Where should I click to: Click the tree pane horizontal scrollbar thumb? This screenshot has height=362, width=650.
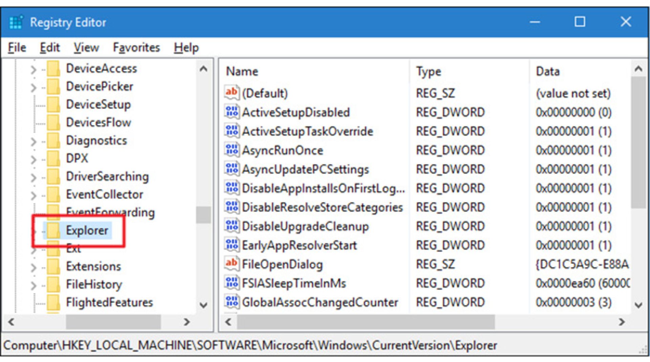(x=113, y=322)
